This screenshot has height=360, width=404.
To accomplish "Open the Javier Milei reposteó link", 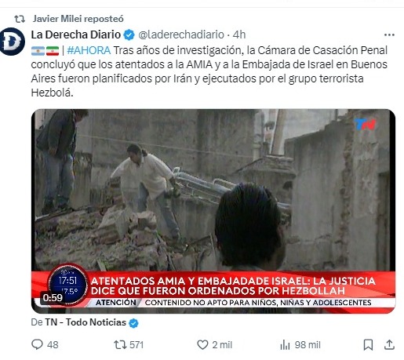I will (x=78, y=19).
